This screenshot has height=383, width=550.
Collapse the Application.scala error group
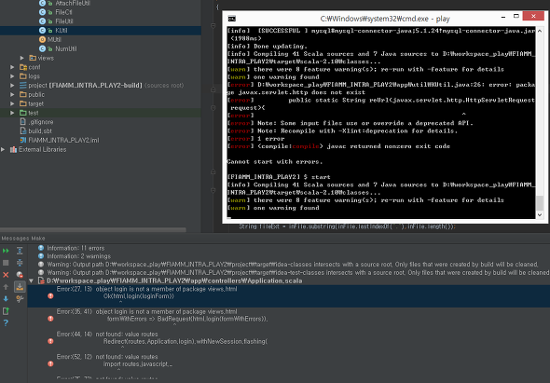coord(31,280)
